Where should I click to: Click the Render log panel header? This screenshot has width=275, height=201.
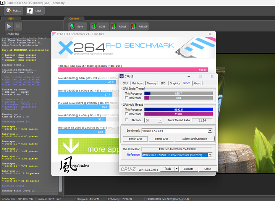[x=12, y=34]
